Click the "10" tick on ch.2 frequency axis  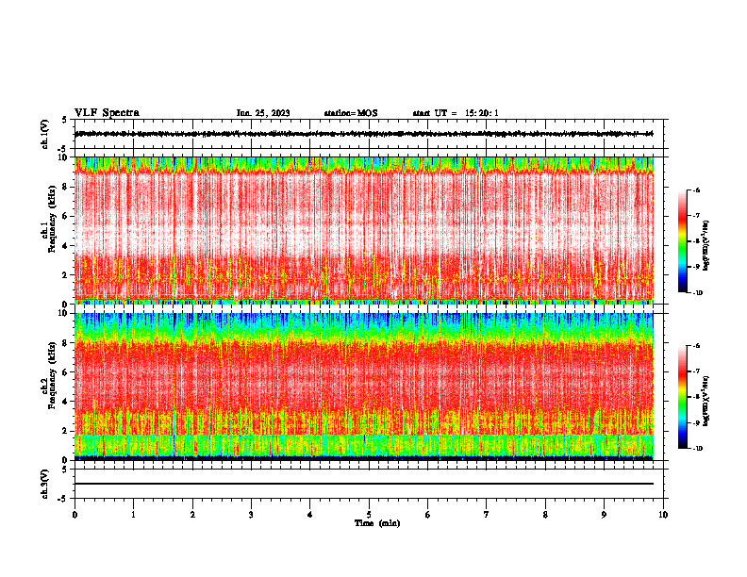coord(64,313)
